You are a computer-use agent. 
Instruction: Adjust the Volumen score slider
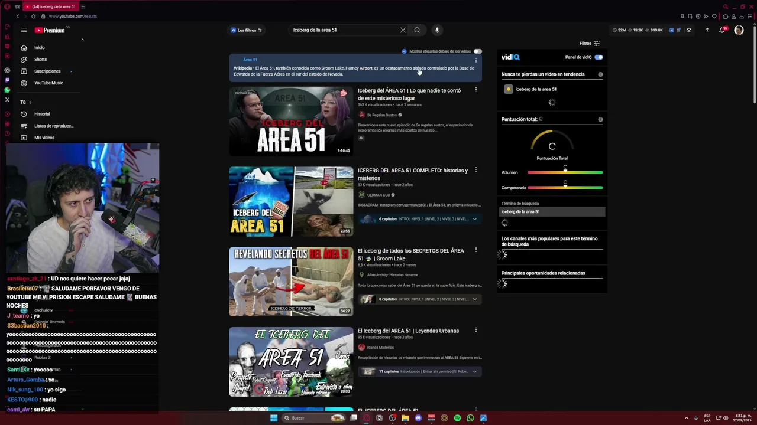[565, 172]
